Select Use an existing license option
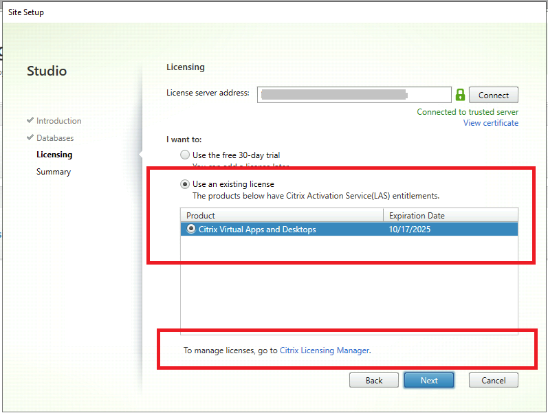This screenshot has height=413, width=548. coord(185,183)
